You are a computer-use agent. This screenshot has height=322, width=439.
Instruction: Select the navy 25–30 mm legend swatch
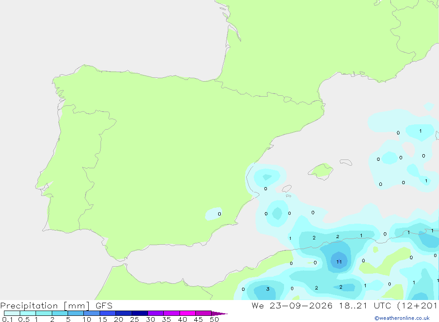140,313
